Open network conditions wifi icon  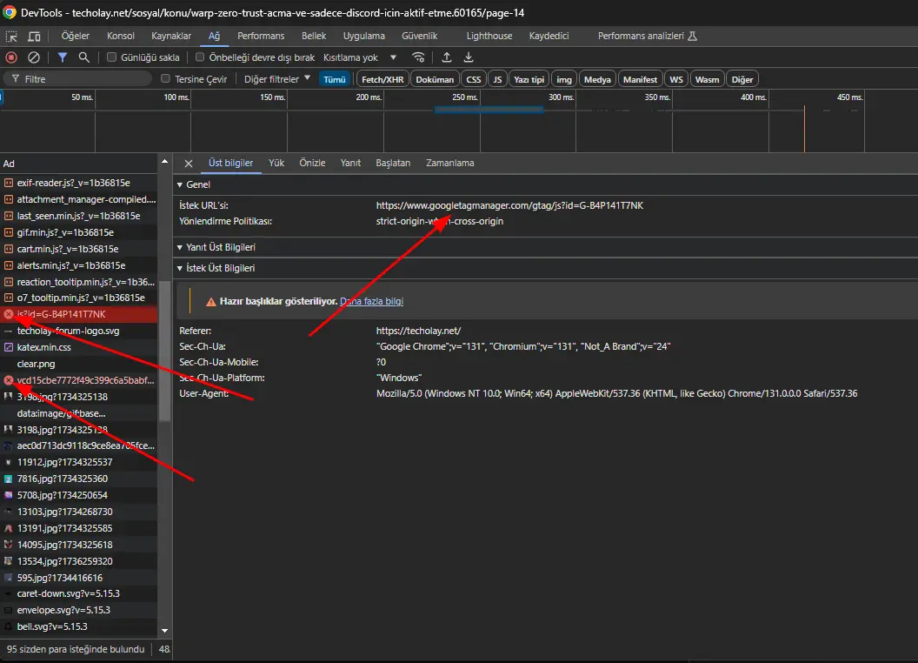pyautogui.click(x=418, y=57)
